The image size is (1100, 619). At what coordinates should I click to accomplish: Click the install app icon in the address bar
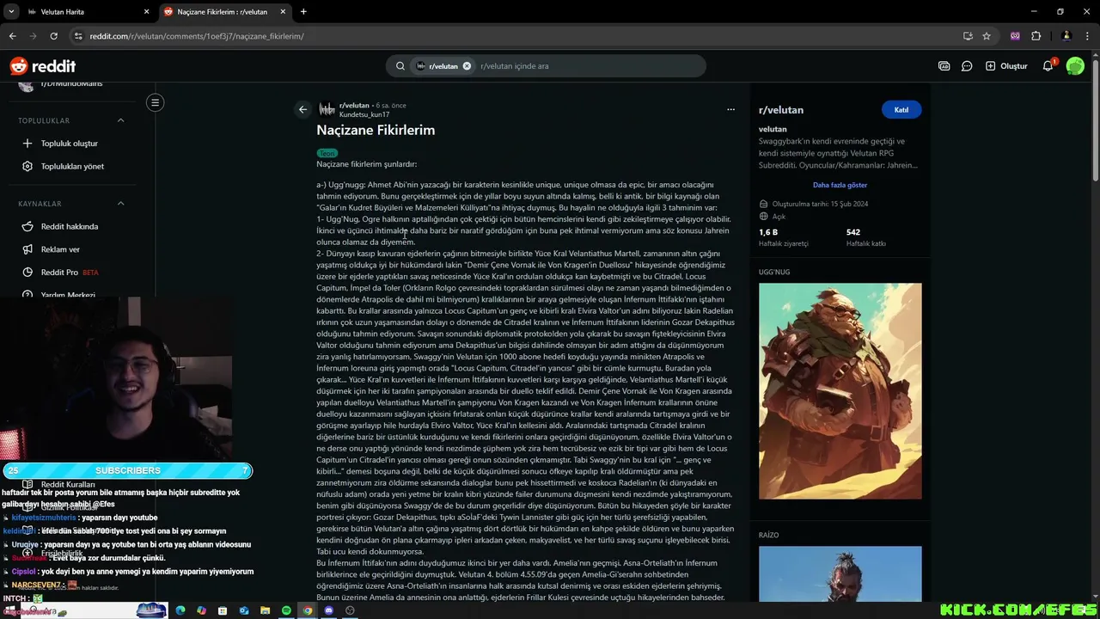tap(968, 36)
